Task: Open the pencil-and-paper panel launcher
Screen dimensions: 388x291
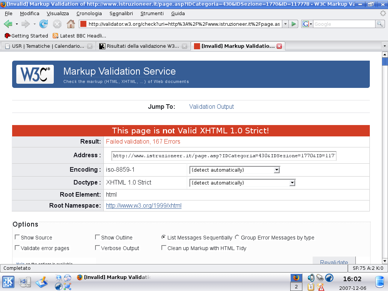Action: pyautogui.click(x=42, y=282)
